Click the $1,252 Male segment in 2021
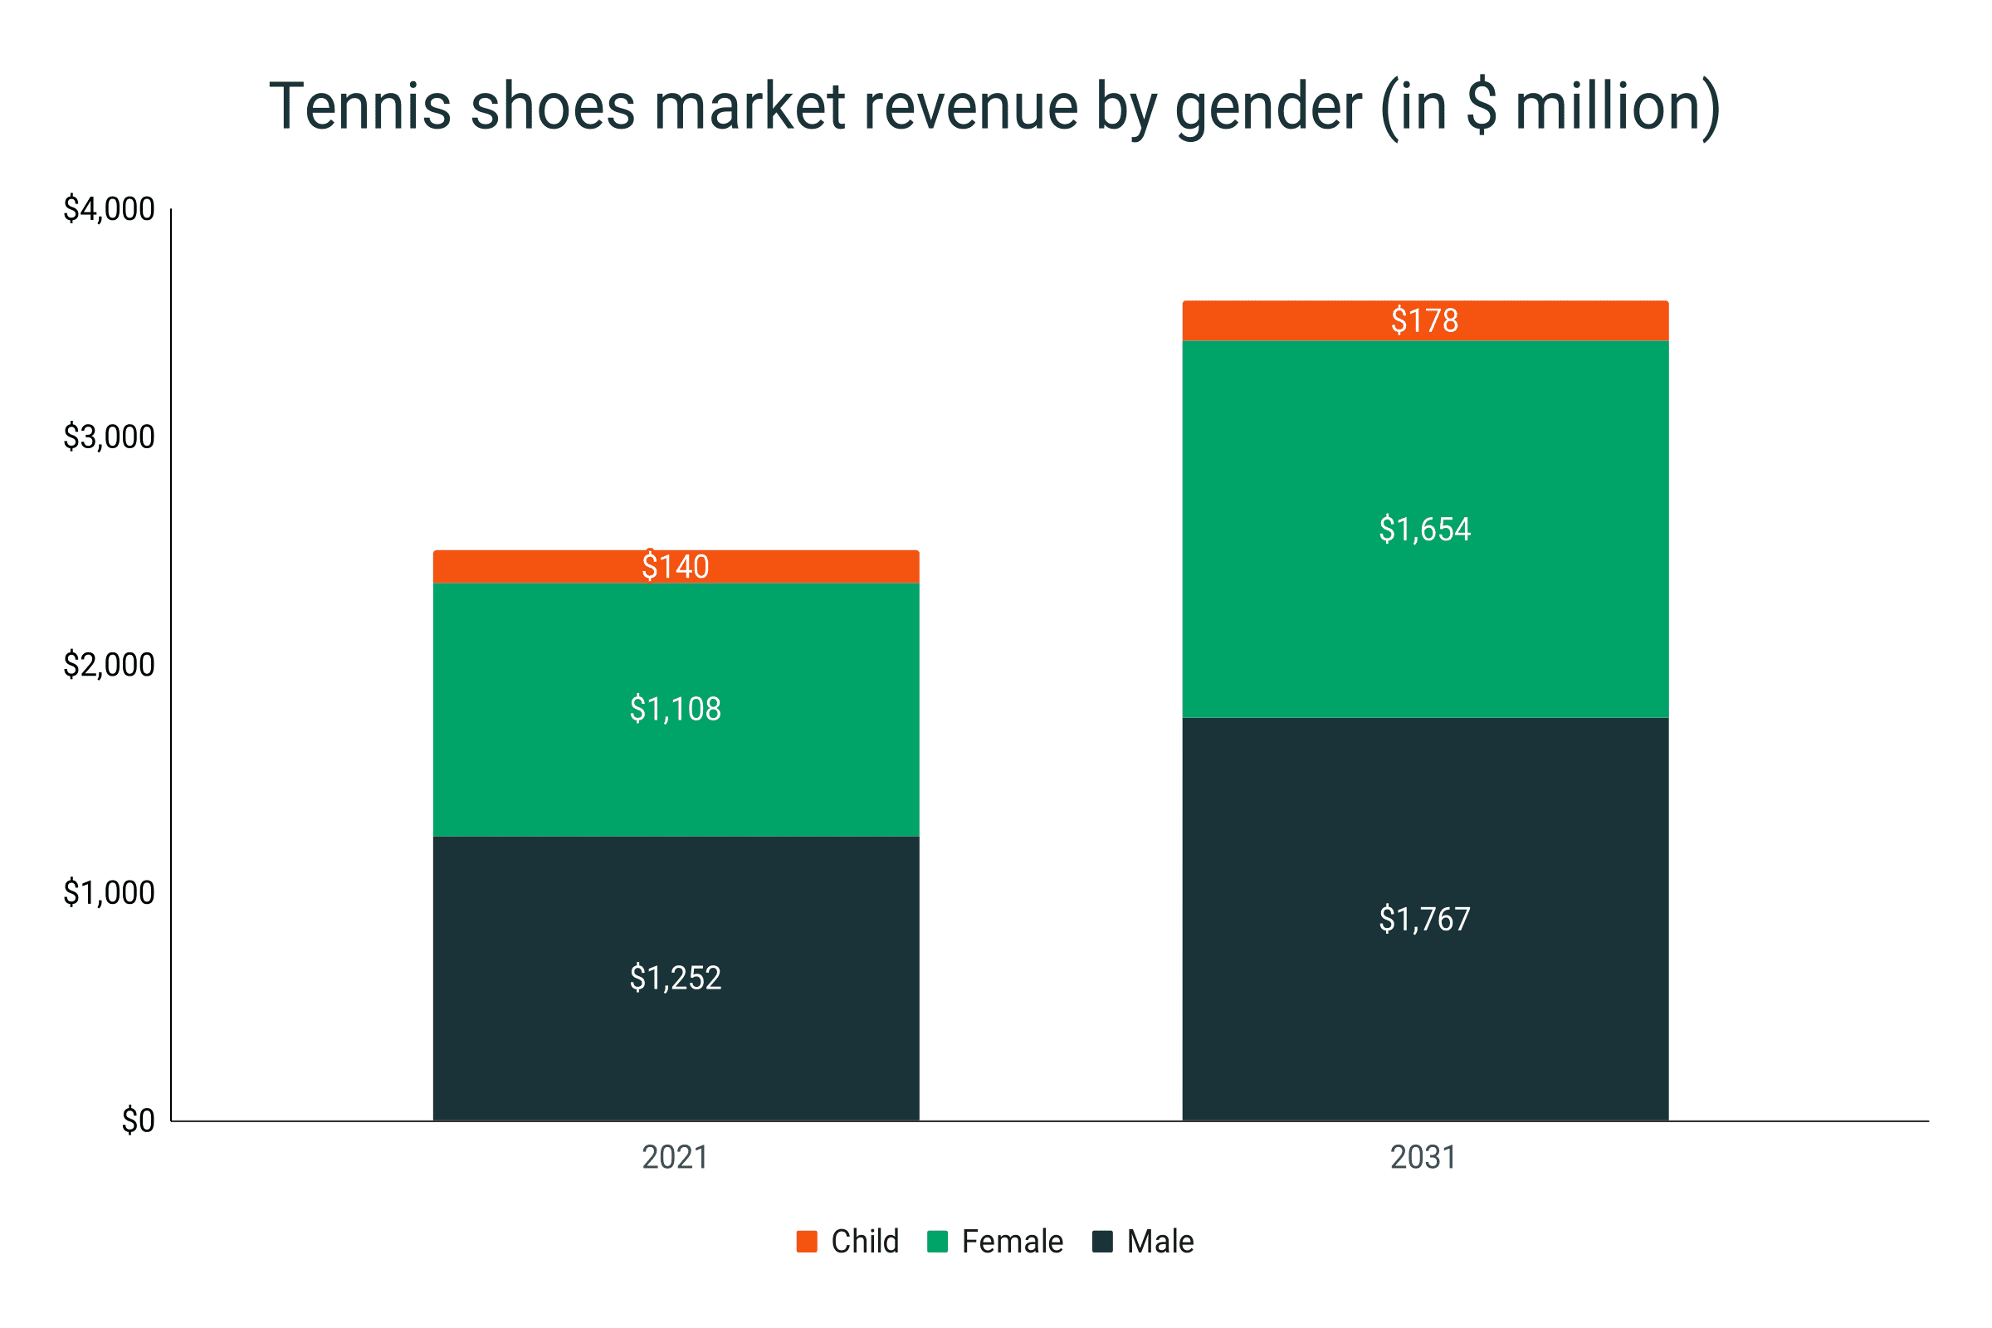This screenshot has width=1992, height=1328. pyautogui.click(x=676, y=979)
